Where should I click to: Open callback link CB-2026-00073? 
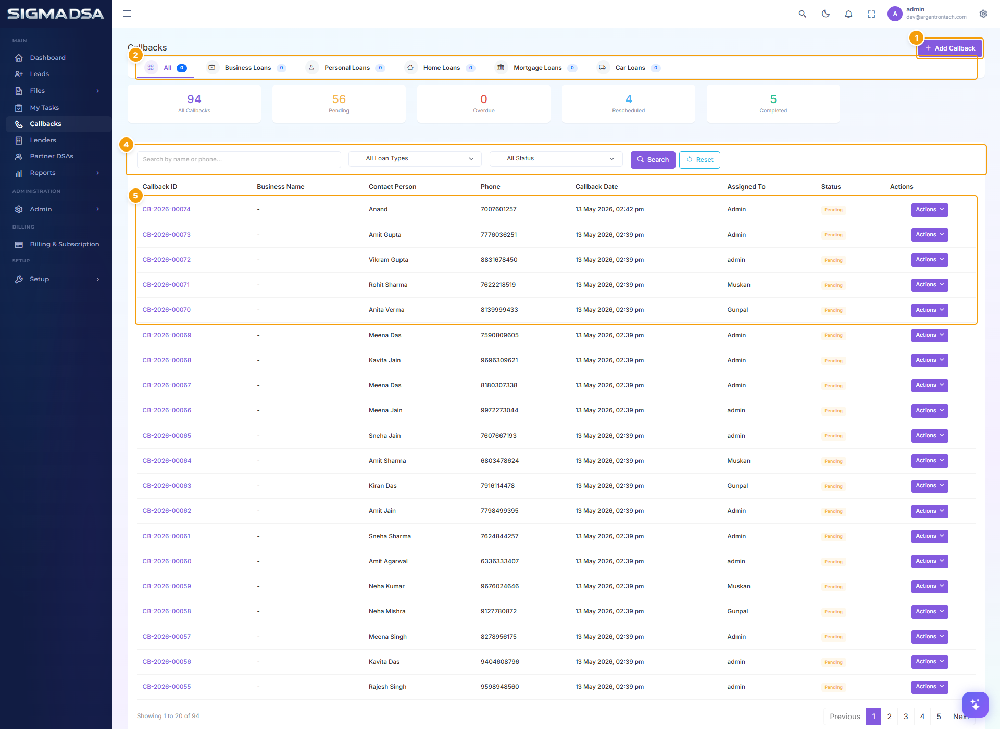click(166, 235)
